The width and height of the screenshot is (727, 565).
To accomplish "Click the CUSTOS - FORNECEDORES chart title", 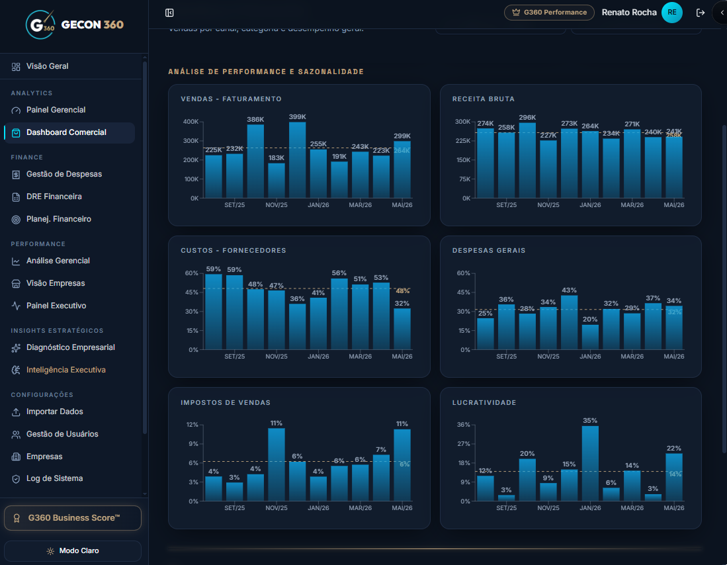I will [234, 251].
